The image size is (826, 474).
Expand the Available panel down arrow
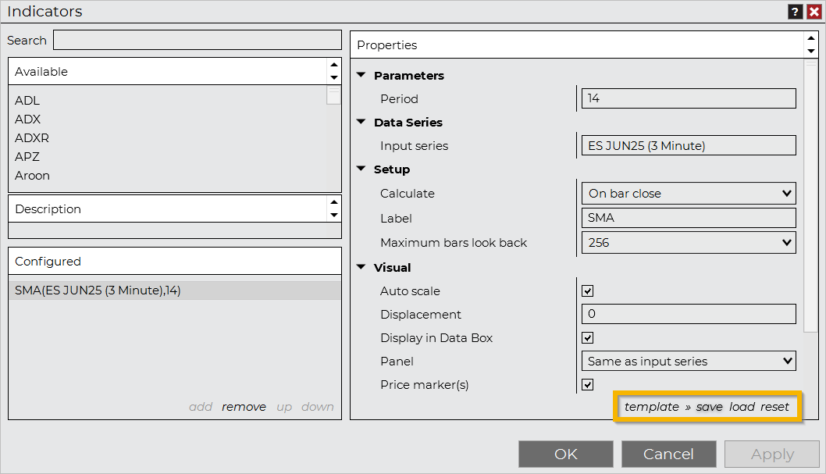point(334,77)
